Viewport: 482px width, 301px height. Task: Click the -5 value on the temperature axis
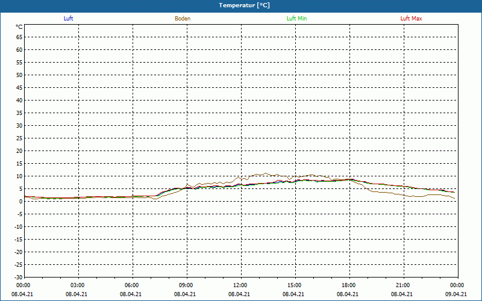click(x=20, y=214)
